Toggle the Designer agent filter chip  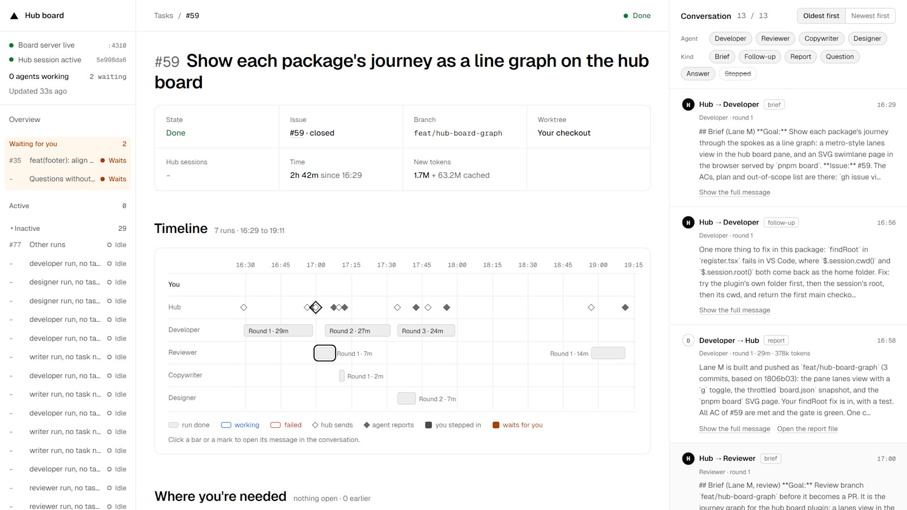tap(867, 39)
